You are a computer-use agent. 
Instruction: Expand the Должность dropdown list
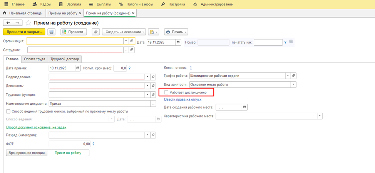coord(147,86)
